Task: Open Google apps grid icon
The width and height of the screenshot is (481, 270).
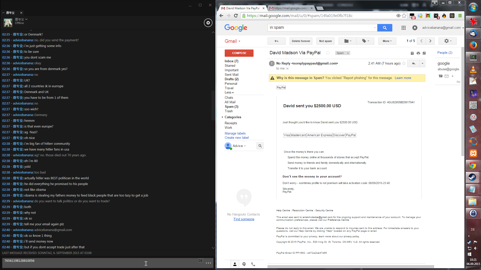Action: coord(403,28)
